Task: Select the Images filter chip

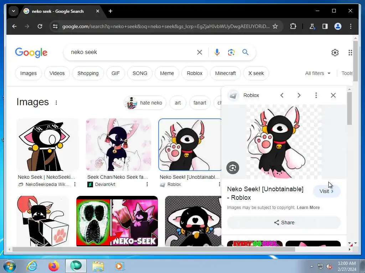Action: pos(29,73)
